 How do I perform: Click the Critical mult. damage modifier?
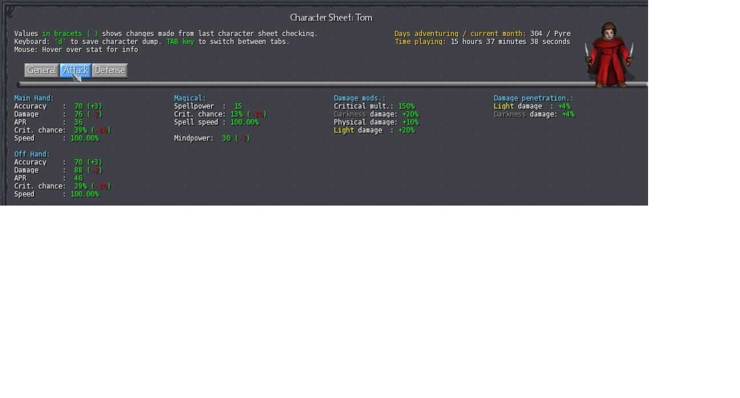pyautogui.click(x=374, y=106)
